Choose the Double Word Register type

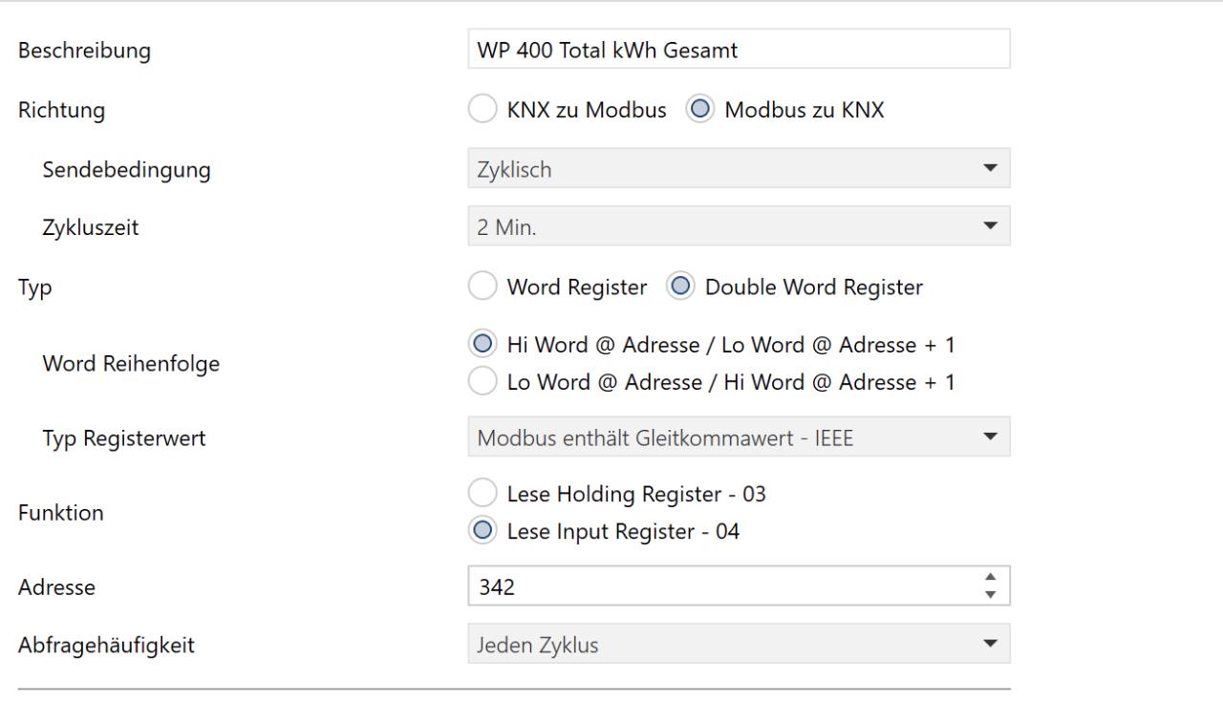(679, 286)
